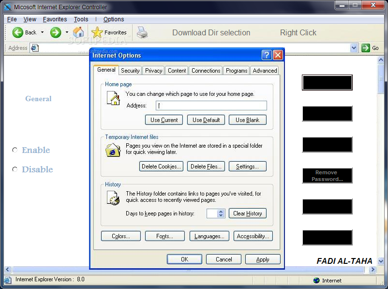
Task: Click the green Go arrow icon
Action: pos(365,48)
